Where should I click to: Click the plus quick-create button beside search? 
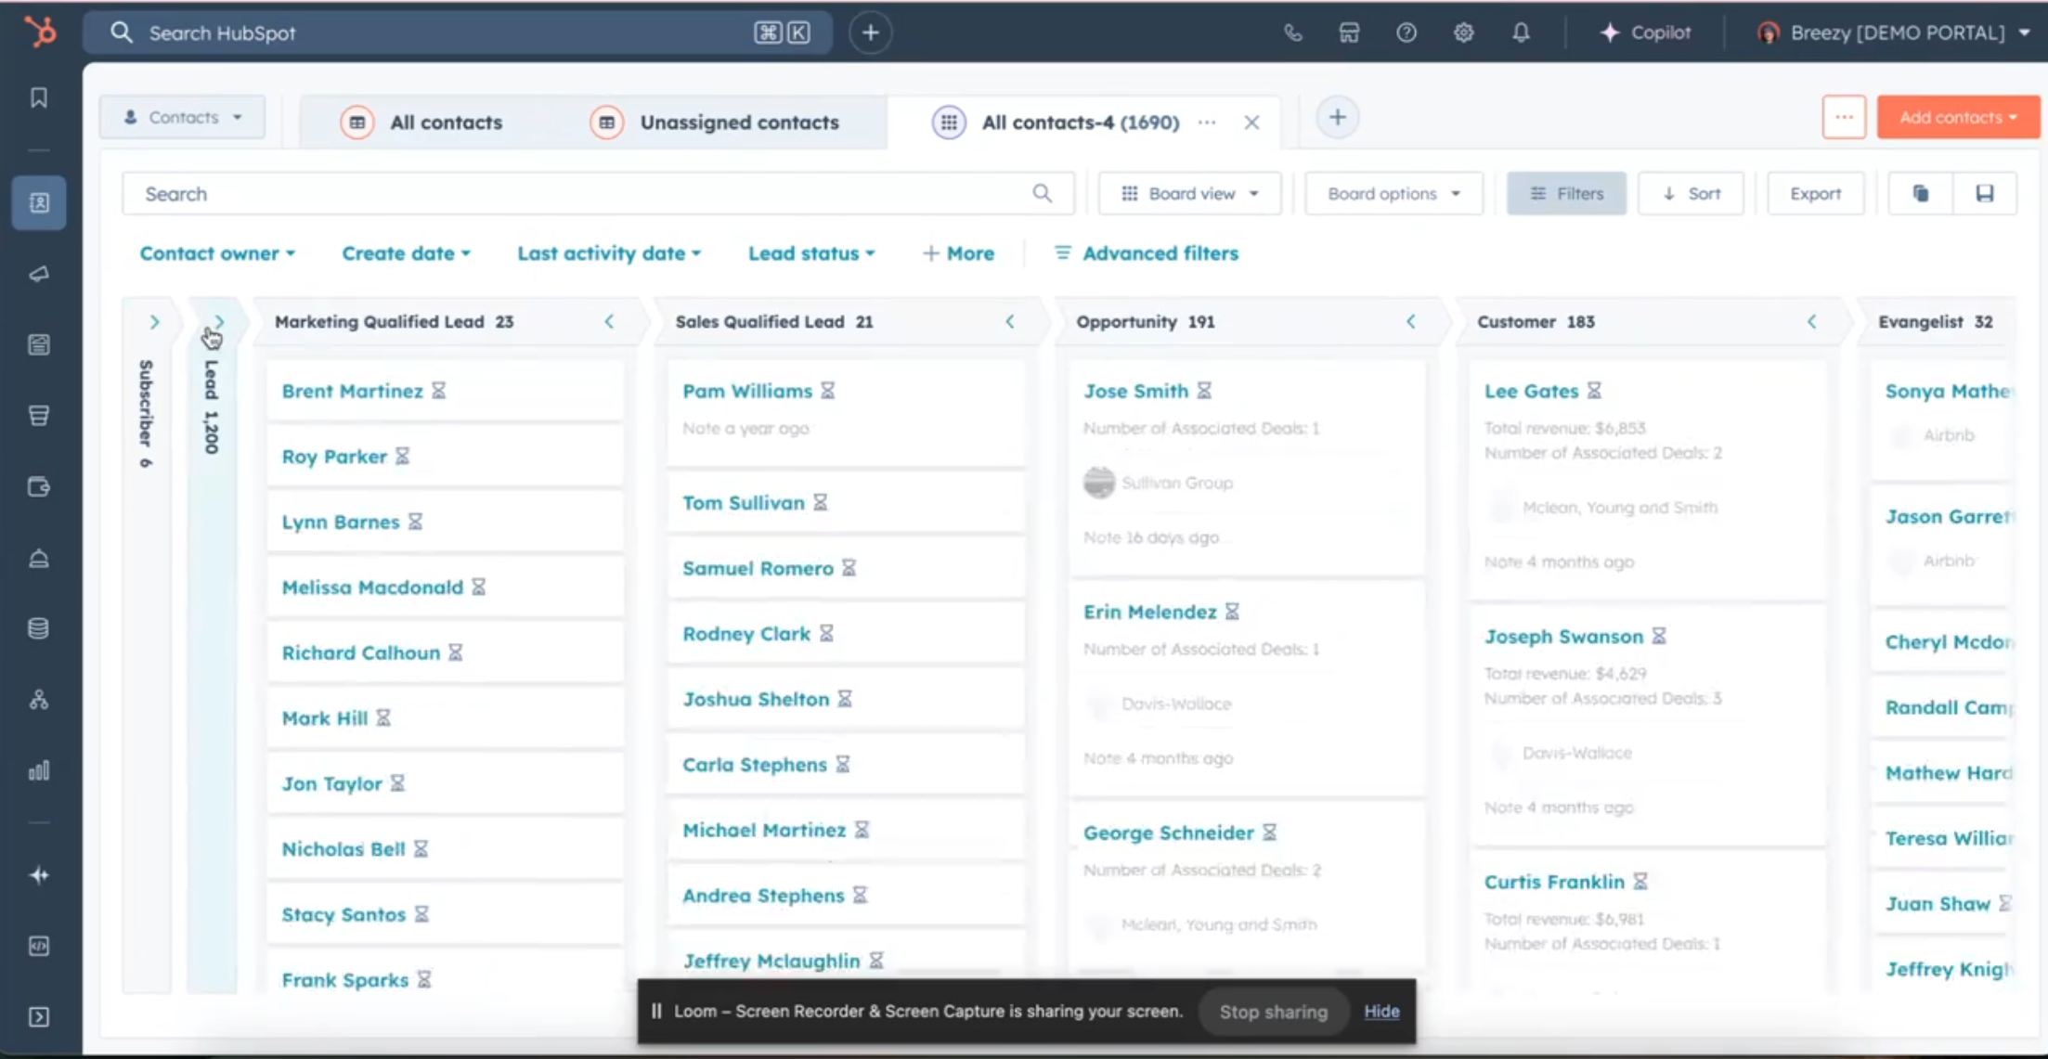pyautogui.click(x=870, y=32)
